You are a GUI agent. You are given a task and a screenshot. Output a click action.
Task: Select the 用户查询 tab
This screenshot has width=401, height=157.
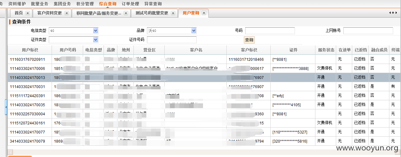(191, 13)
